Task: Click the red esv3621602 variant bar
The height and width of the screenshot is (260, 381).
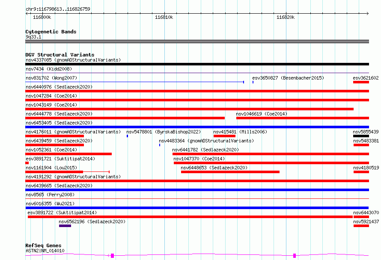Action: click(x=361, y=82)
